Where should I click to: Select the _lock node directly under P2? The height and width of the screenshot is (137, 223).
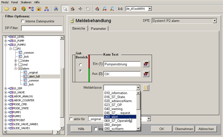click(x=26, y=57)
